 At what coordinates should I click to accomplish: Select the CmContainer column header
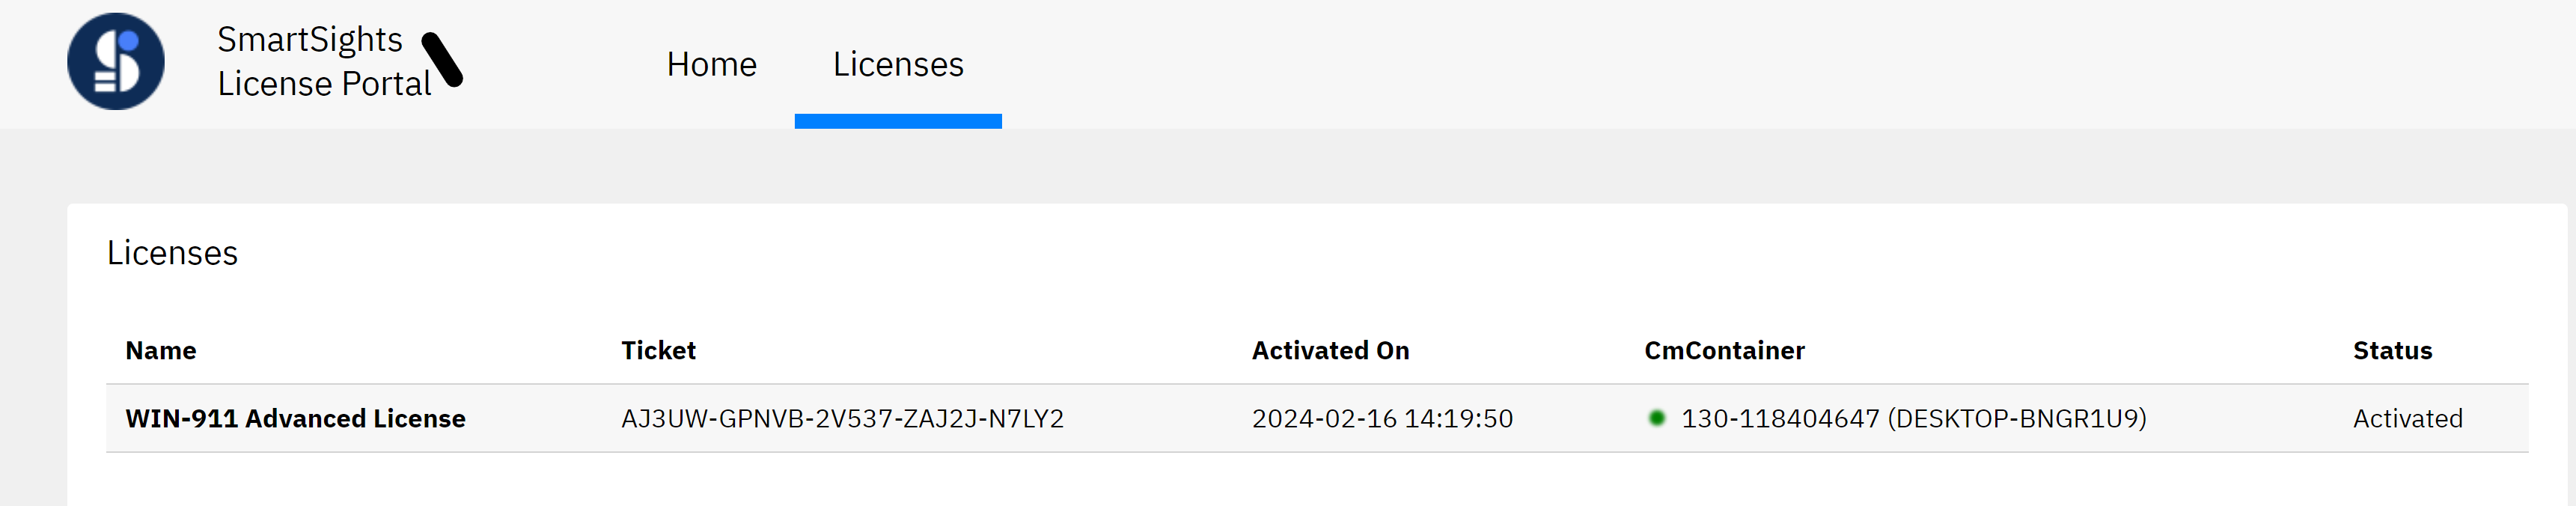(1724, 351)
